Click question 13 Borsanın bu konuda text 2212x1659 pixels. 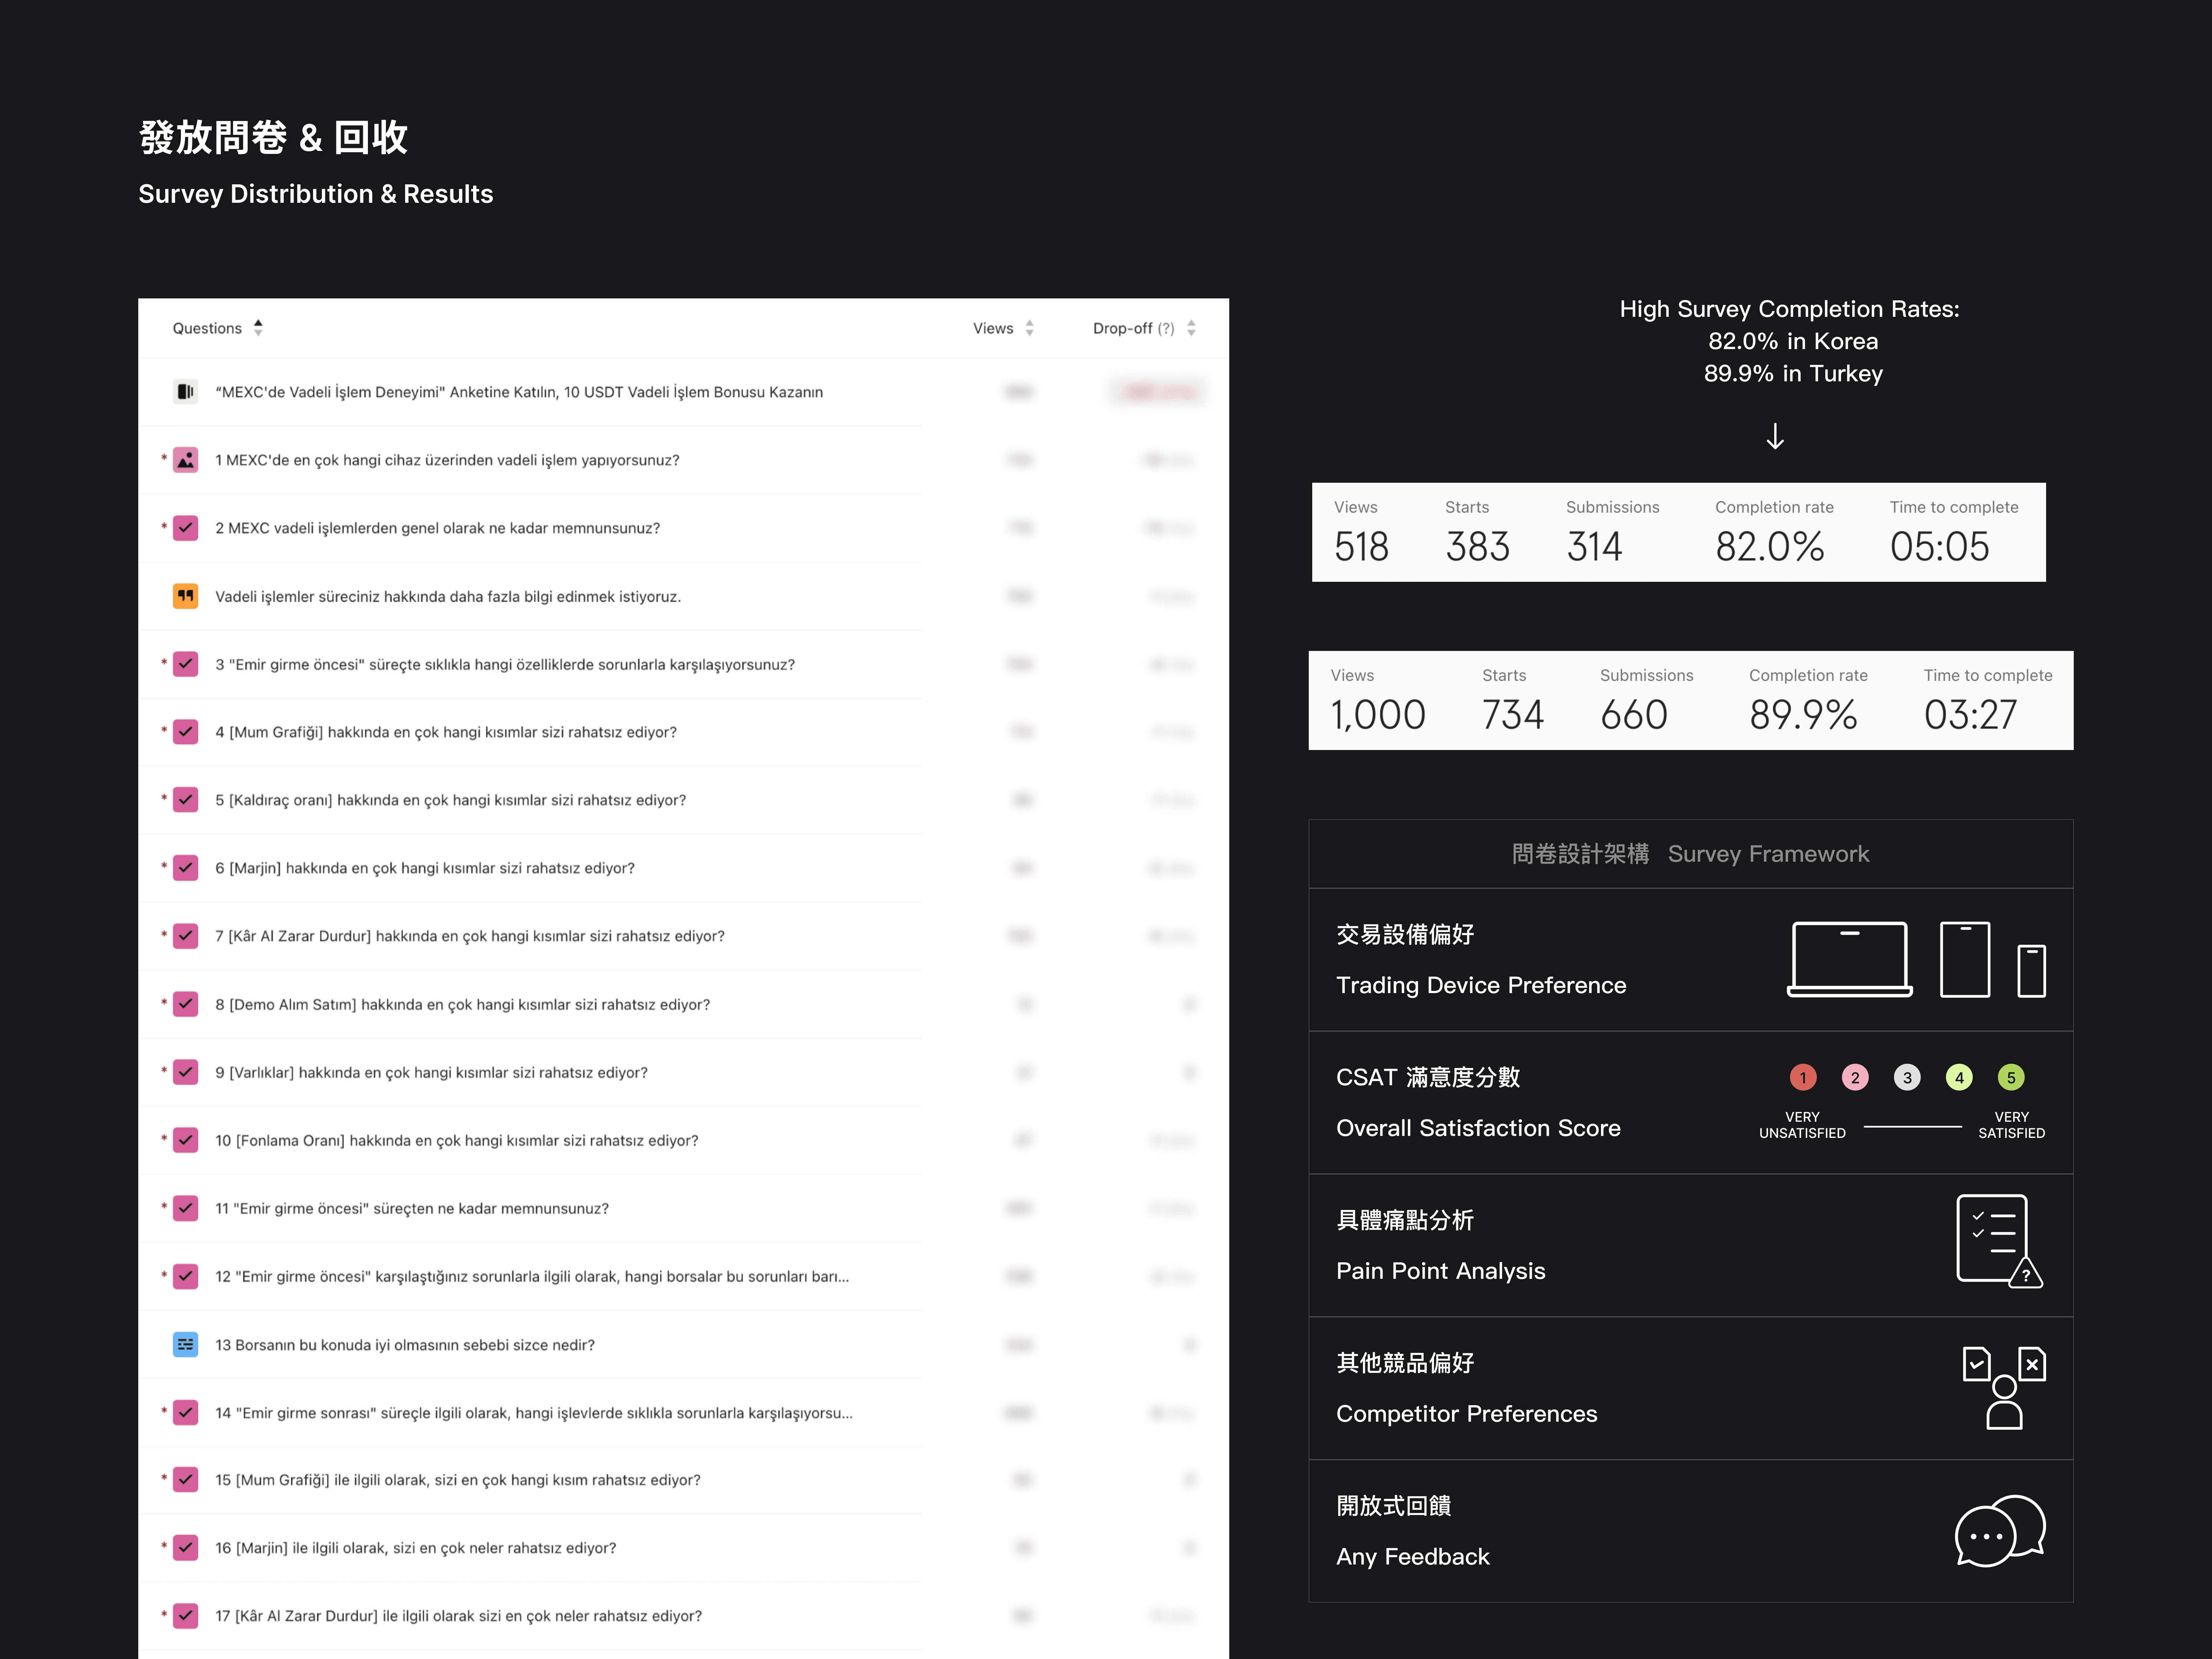(405, 1345)
